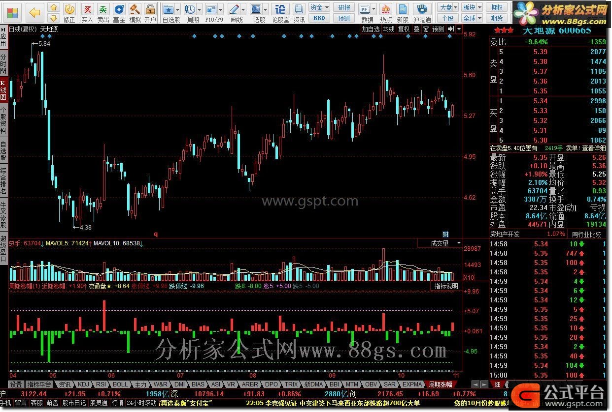
Task: Open the 资讯 news icon
Action: 299,12
